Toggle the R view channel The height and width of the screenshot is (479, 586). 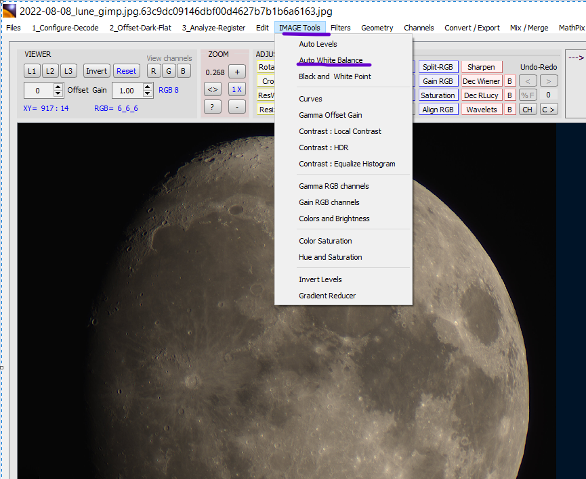(x=154, y=71)
